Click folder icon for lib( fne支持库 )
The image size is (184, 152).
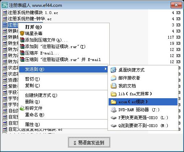click(113, 94)
